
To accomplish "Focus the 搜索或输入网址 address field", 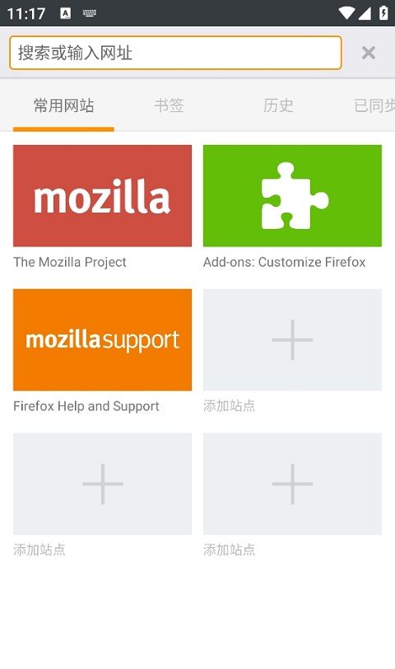I will pos(175,53).
